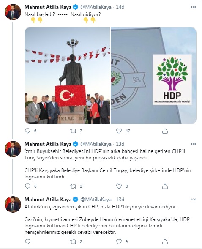Image resolution: width=202 pixels, height=249 pixels.
Task: Share the second tweet about Karşıyaka Belediye
Action: [165, 186]
